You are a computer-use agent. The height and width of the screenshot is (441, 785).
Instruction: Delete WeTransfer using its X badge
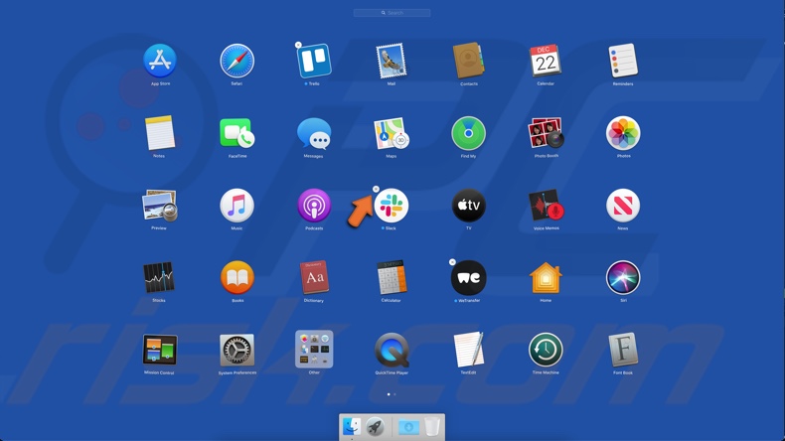[x=452, y=262]
